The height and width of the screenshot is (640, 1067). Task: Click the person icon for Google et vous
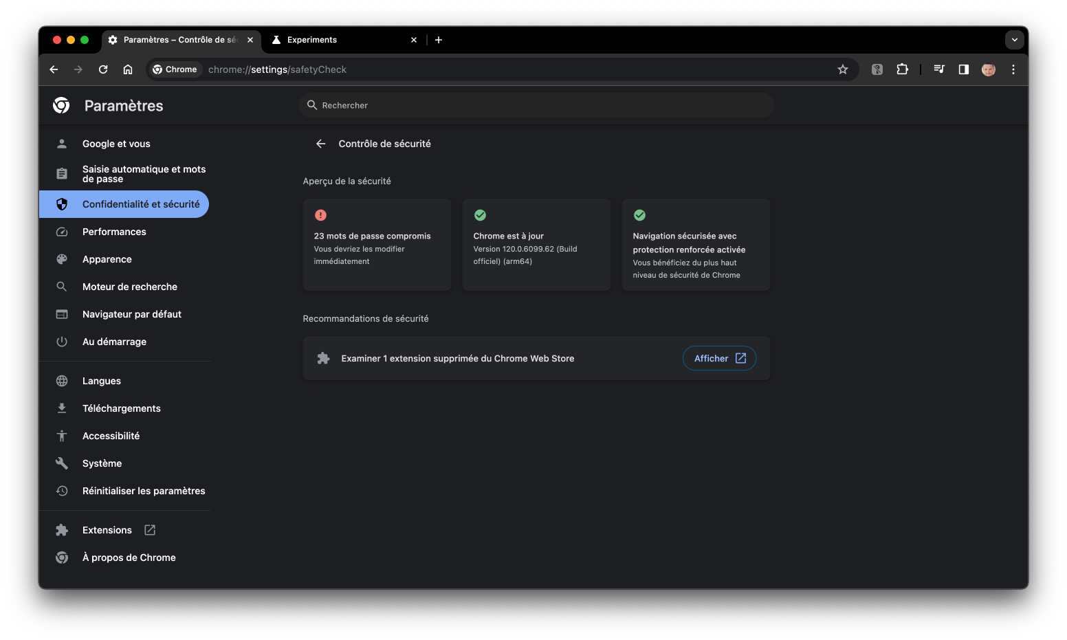click(x=62, y=144)
